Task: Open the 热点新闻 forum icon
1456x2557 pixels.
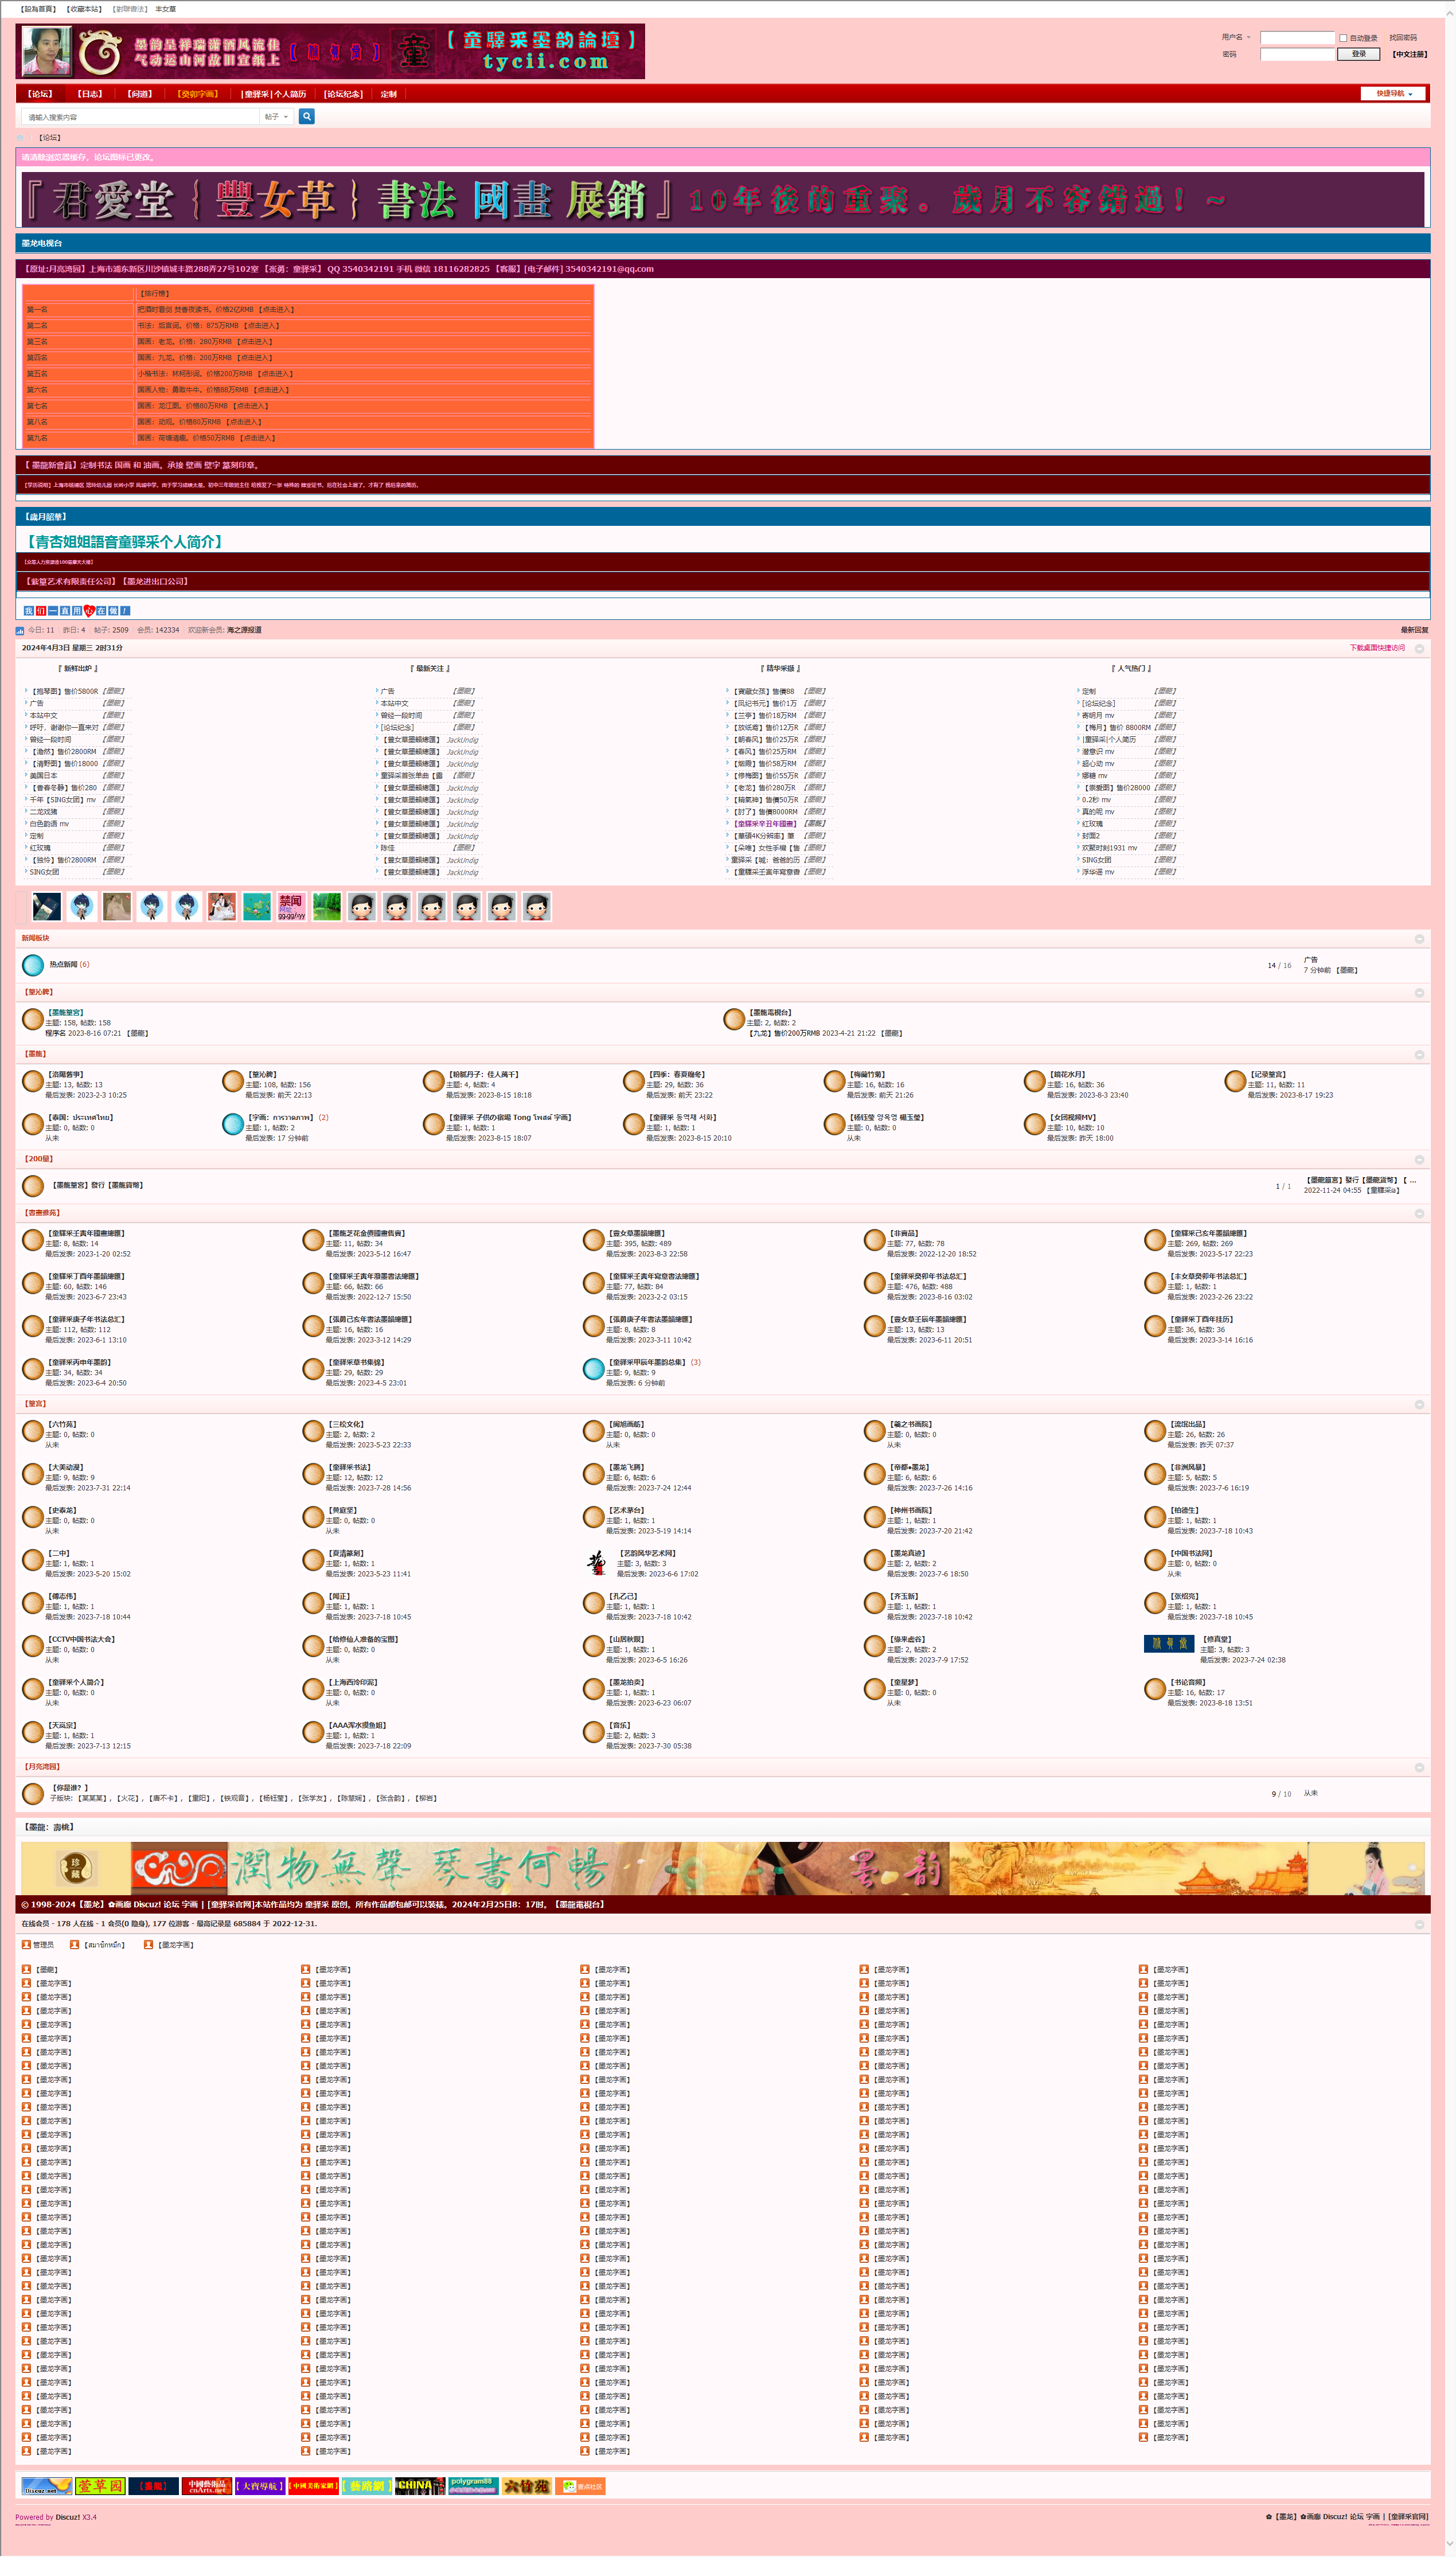Action: point(33,965)
